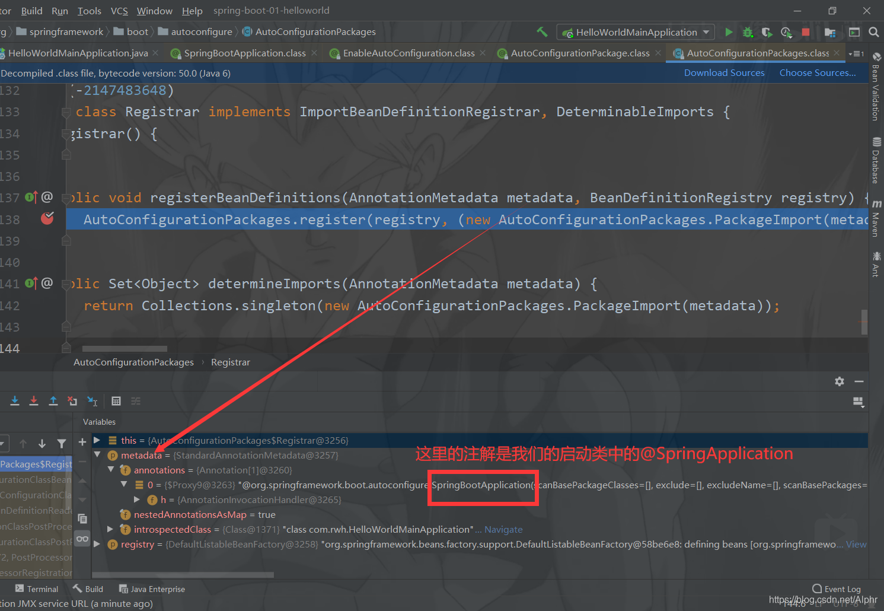Click Restore Layout icon in debug panel
This screenshot has height=611, width=884.
[x=859, y=402]
